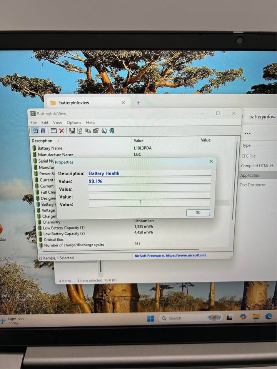Open the Light rain weather widget
This screenshot has width=277, height=369.
point(12,321)
